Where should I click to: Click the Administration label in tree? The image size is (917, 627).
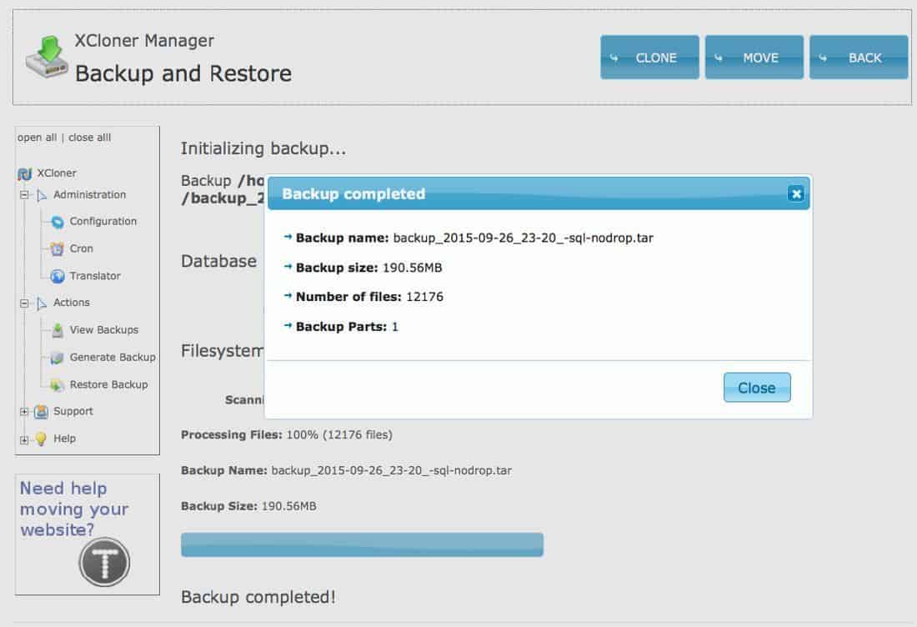pyautogui.click(x=89, y=194)
